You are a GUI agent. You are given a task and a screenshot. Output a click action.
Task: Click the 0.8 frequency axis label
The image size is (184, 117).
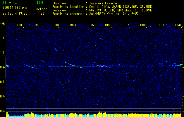click(x=2, y=82)
